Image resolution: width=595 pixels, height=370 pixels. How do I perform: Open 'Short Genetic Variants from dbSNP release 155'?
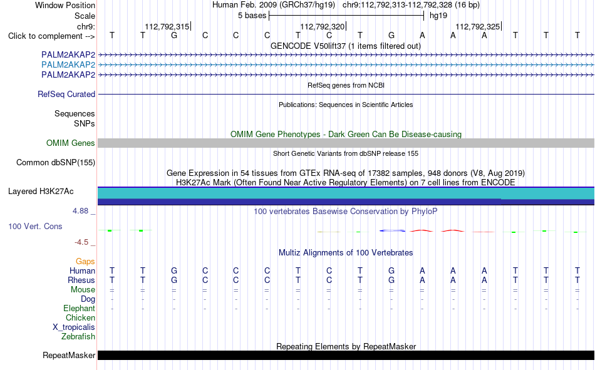click(346, 153)
